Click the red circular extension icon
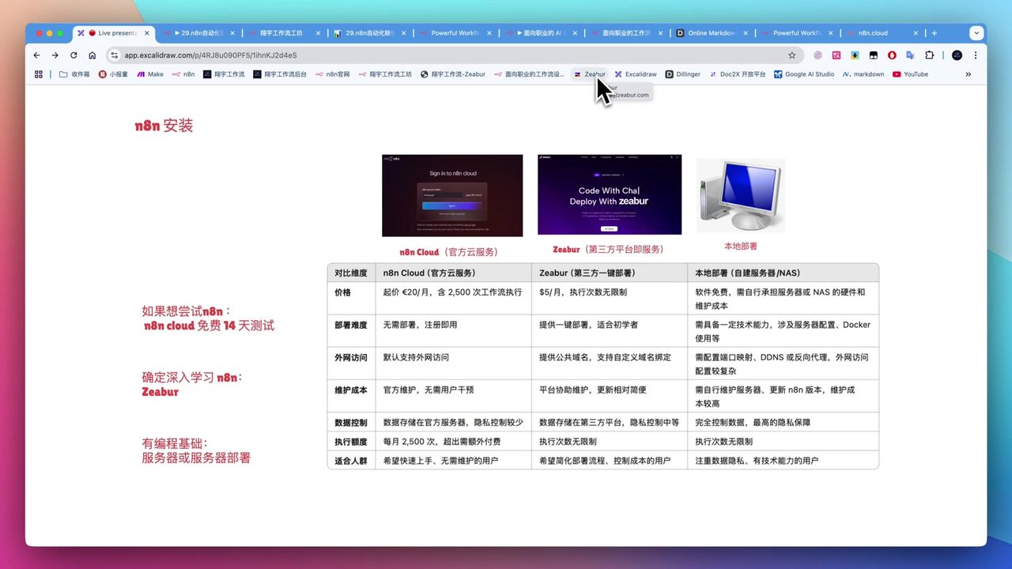This screenshot has height=569, width=1012. tap(892, 55)
